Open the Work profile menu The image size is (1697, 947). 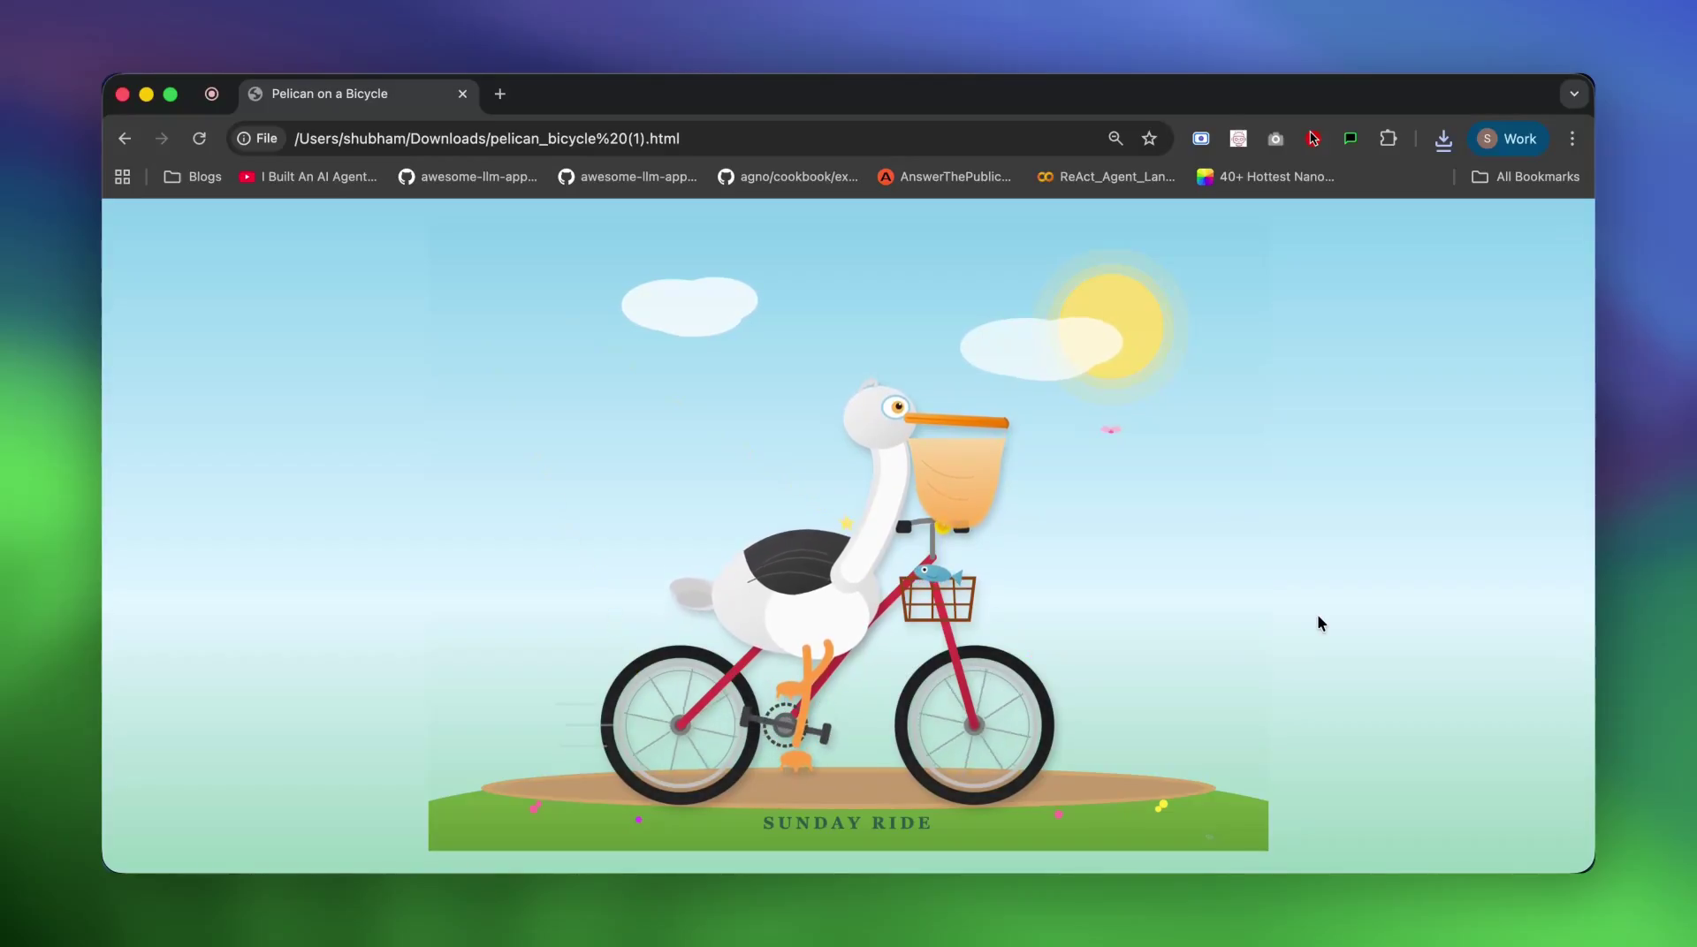tap(1508, 139)
